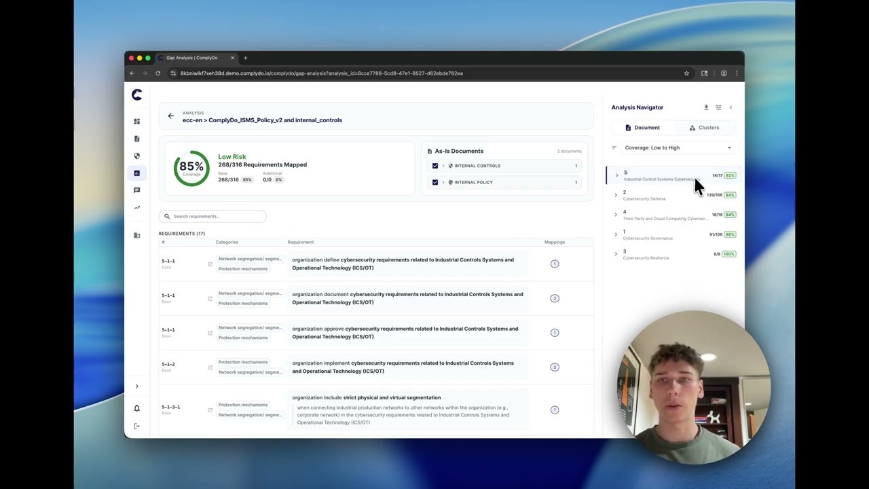
Task: Open external link icon for first 5-1-1 requirement
Action: coord(210,264)
